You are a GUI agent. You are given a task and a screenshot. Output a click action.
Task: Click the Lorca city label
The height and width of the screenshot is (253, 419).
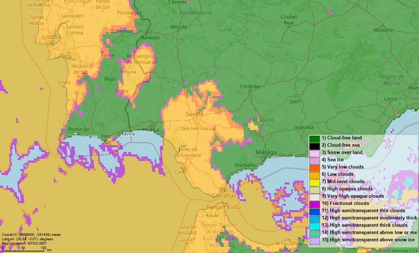point(390,99)
